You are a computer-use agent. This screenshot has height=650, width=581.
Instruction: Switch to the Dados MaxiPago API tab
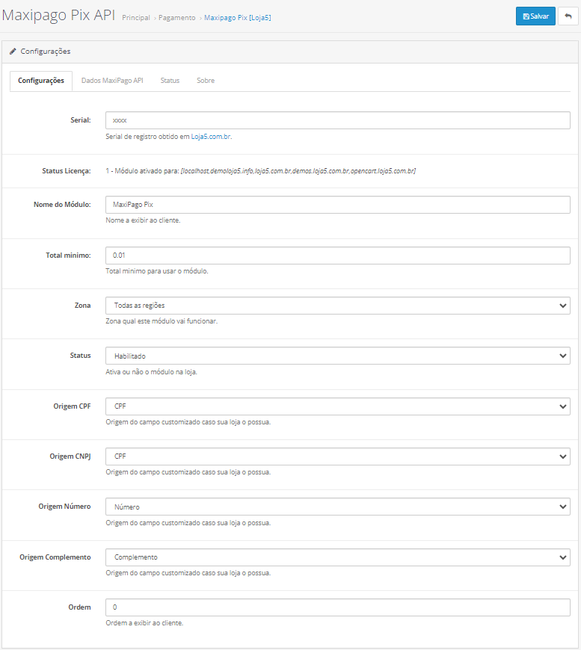[x=112, y=81]
